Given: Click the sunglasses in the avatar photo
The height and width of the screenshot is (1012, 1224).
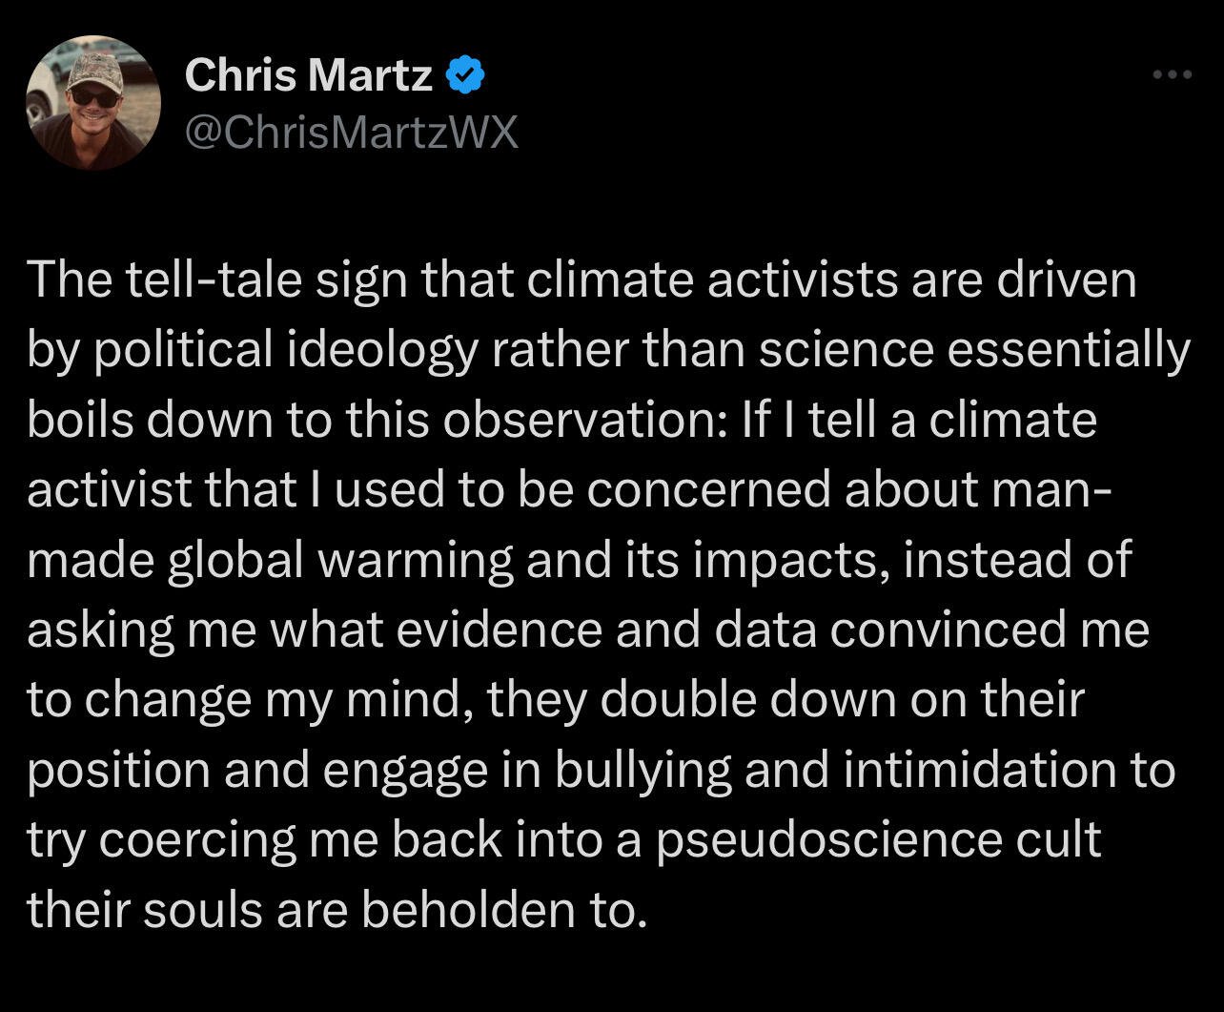Looking at the screenshot, I should pos(95,96).
